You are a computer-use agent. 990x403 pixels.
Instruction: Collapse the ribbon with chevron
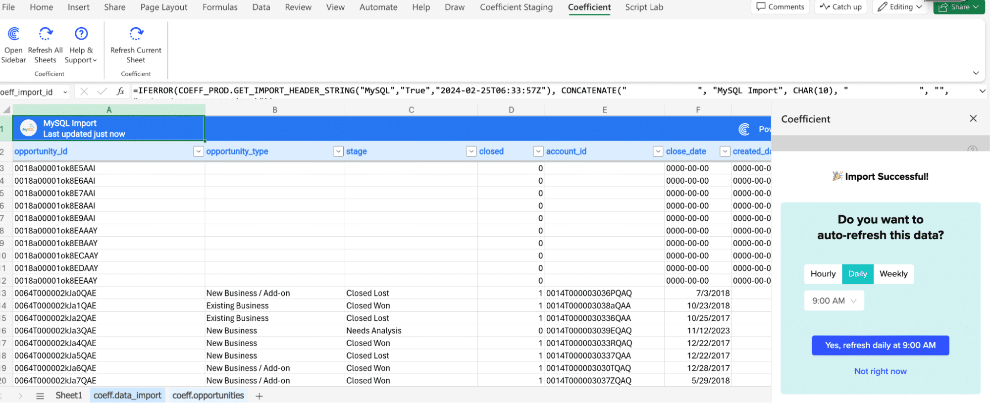[976, 73]
